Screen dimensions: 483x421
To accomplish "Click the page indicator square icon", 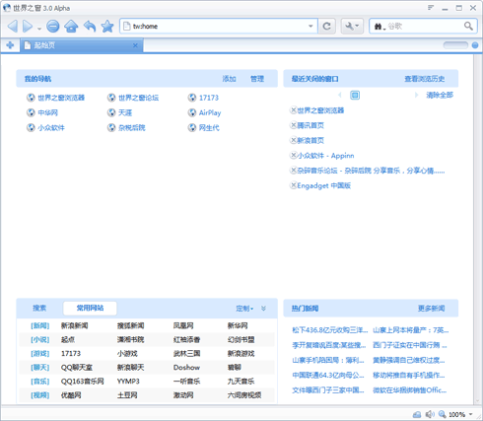I will (355, 95).
